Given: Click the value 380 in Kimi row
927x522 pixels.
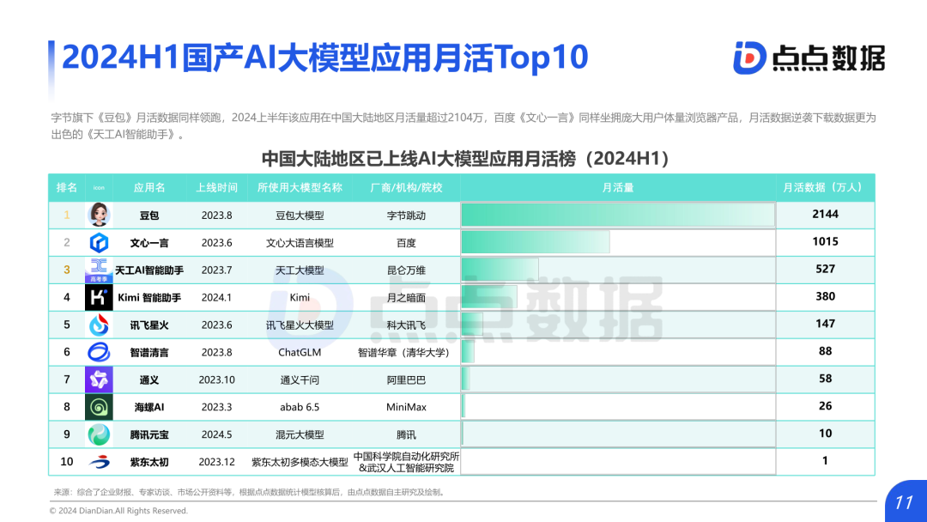Looking at the screenshot, I should tap(826, 296).
